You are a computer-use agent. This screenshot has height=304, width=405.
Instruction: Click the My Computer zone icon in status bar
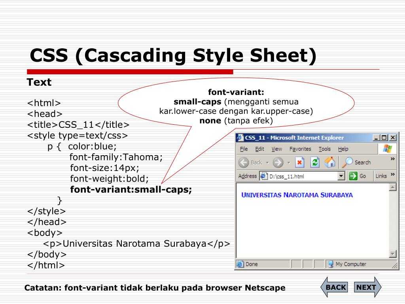click(x=330, y=264)
